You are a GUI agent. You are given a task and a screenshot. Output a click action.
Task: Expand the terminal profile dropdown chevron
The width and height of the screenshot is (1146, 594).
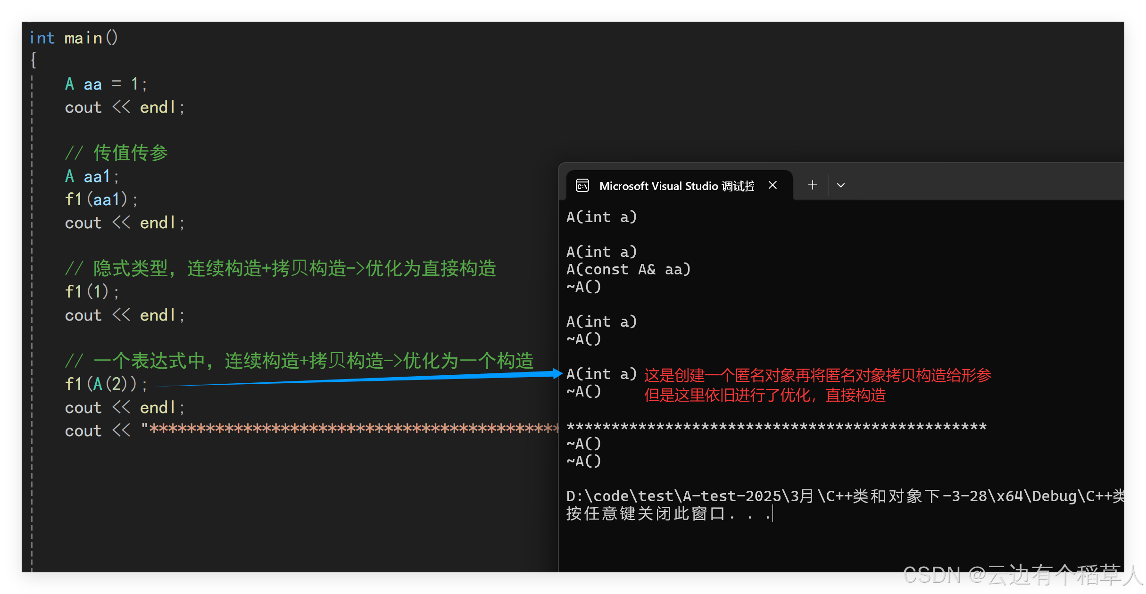(x=840, y=185)
